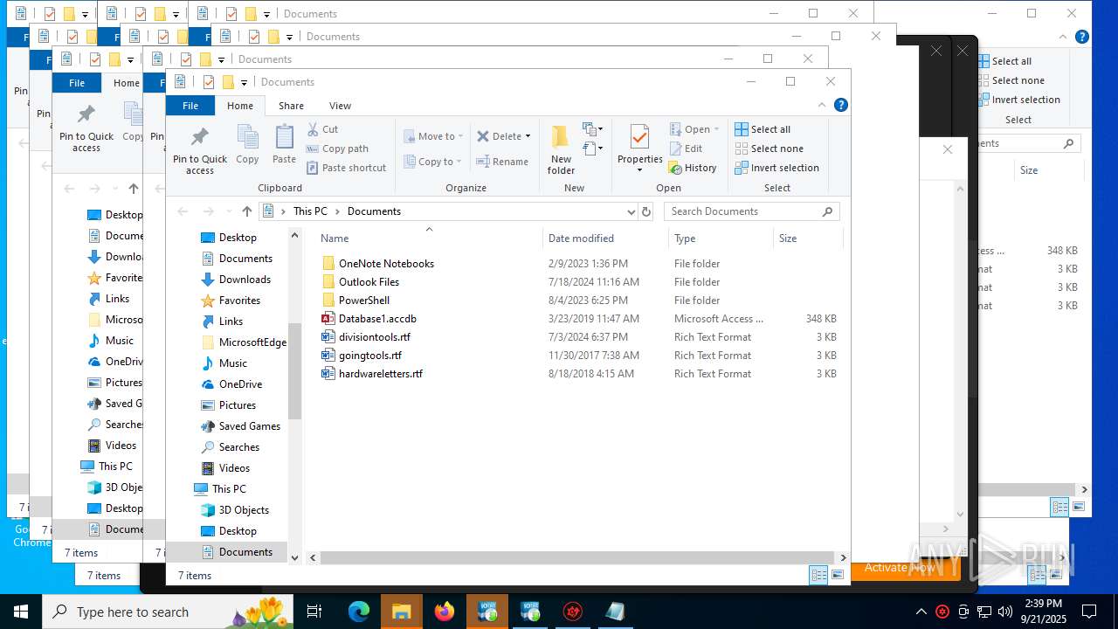Open goingtools.rtf file

[370, 356]
